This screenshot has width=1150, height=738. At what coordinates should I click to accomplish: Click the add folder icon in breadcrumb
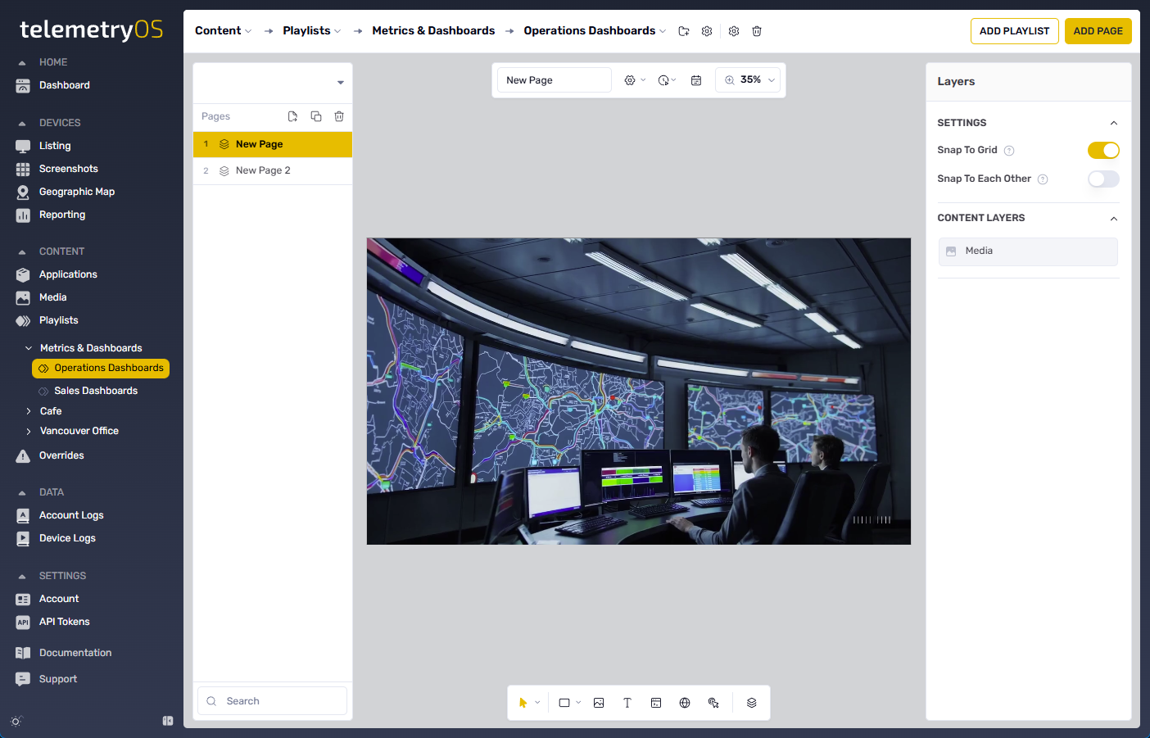(x=684, y=31)
